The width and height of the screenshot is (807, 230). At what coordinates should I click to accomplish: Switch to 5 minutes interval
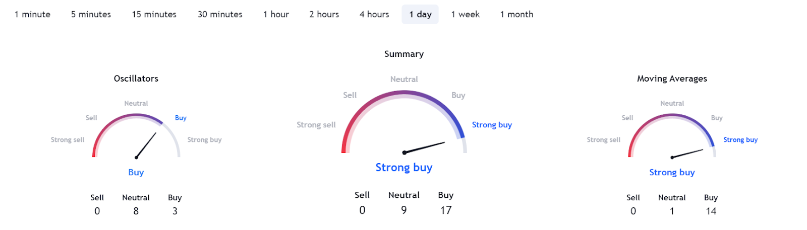91,15
